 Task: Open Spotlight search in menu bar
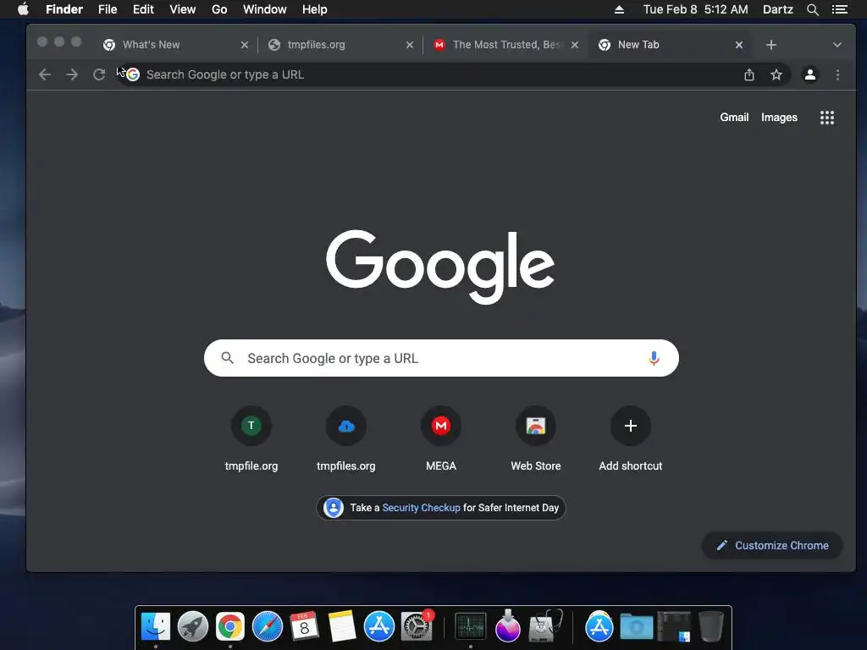pyautogui.click(x=812, y=9)
